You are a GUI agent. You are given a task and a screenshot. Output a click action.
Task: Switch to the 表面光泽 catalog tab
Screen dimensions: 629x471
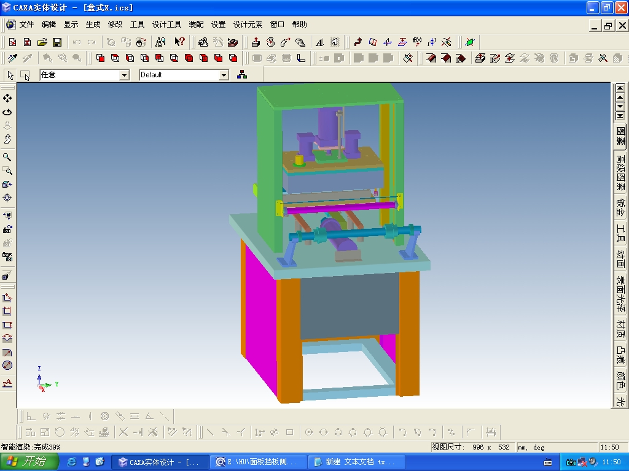pyautogui.click(x=620, y=294)
